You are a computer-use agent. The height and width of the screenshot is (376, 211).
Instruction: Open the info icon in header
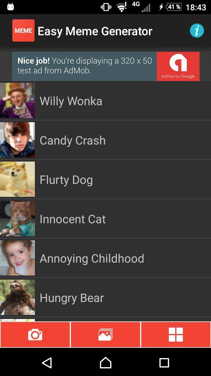197,31
